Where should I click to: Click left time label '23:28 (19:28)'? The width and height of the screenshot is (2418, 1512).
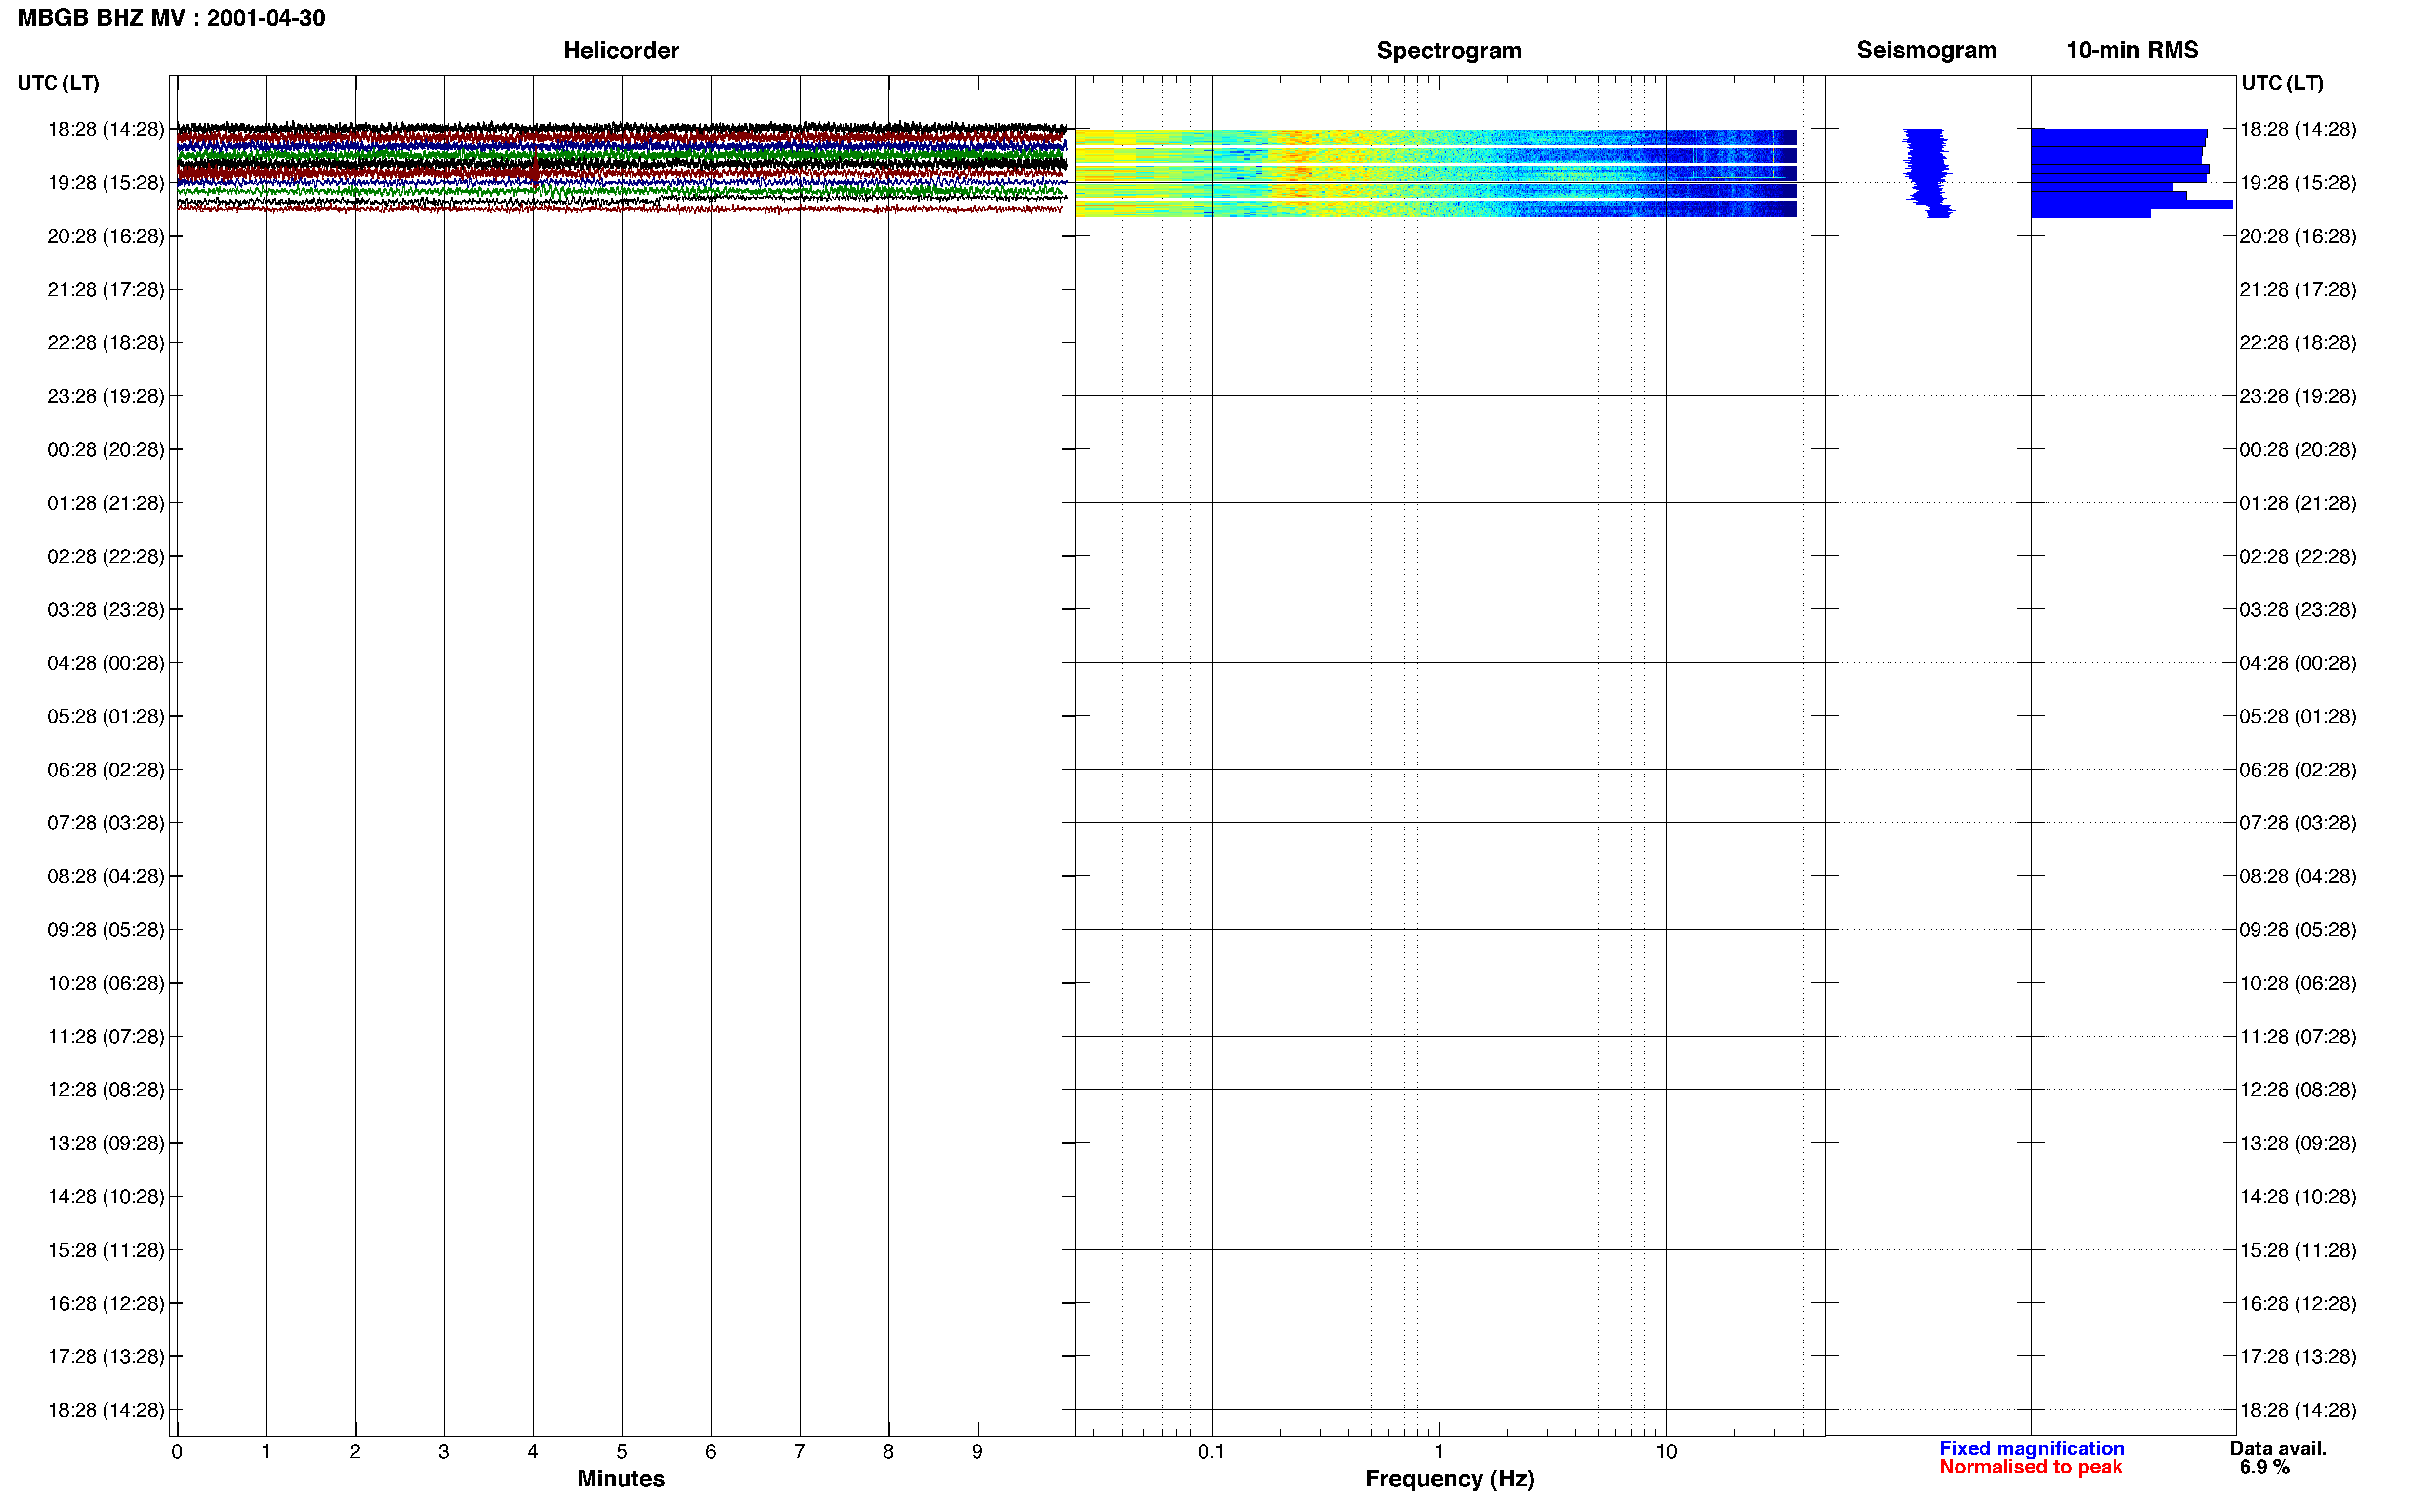coord(106,396)
